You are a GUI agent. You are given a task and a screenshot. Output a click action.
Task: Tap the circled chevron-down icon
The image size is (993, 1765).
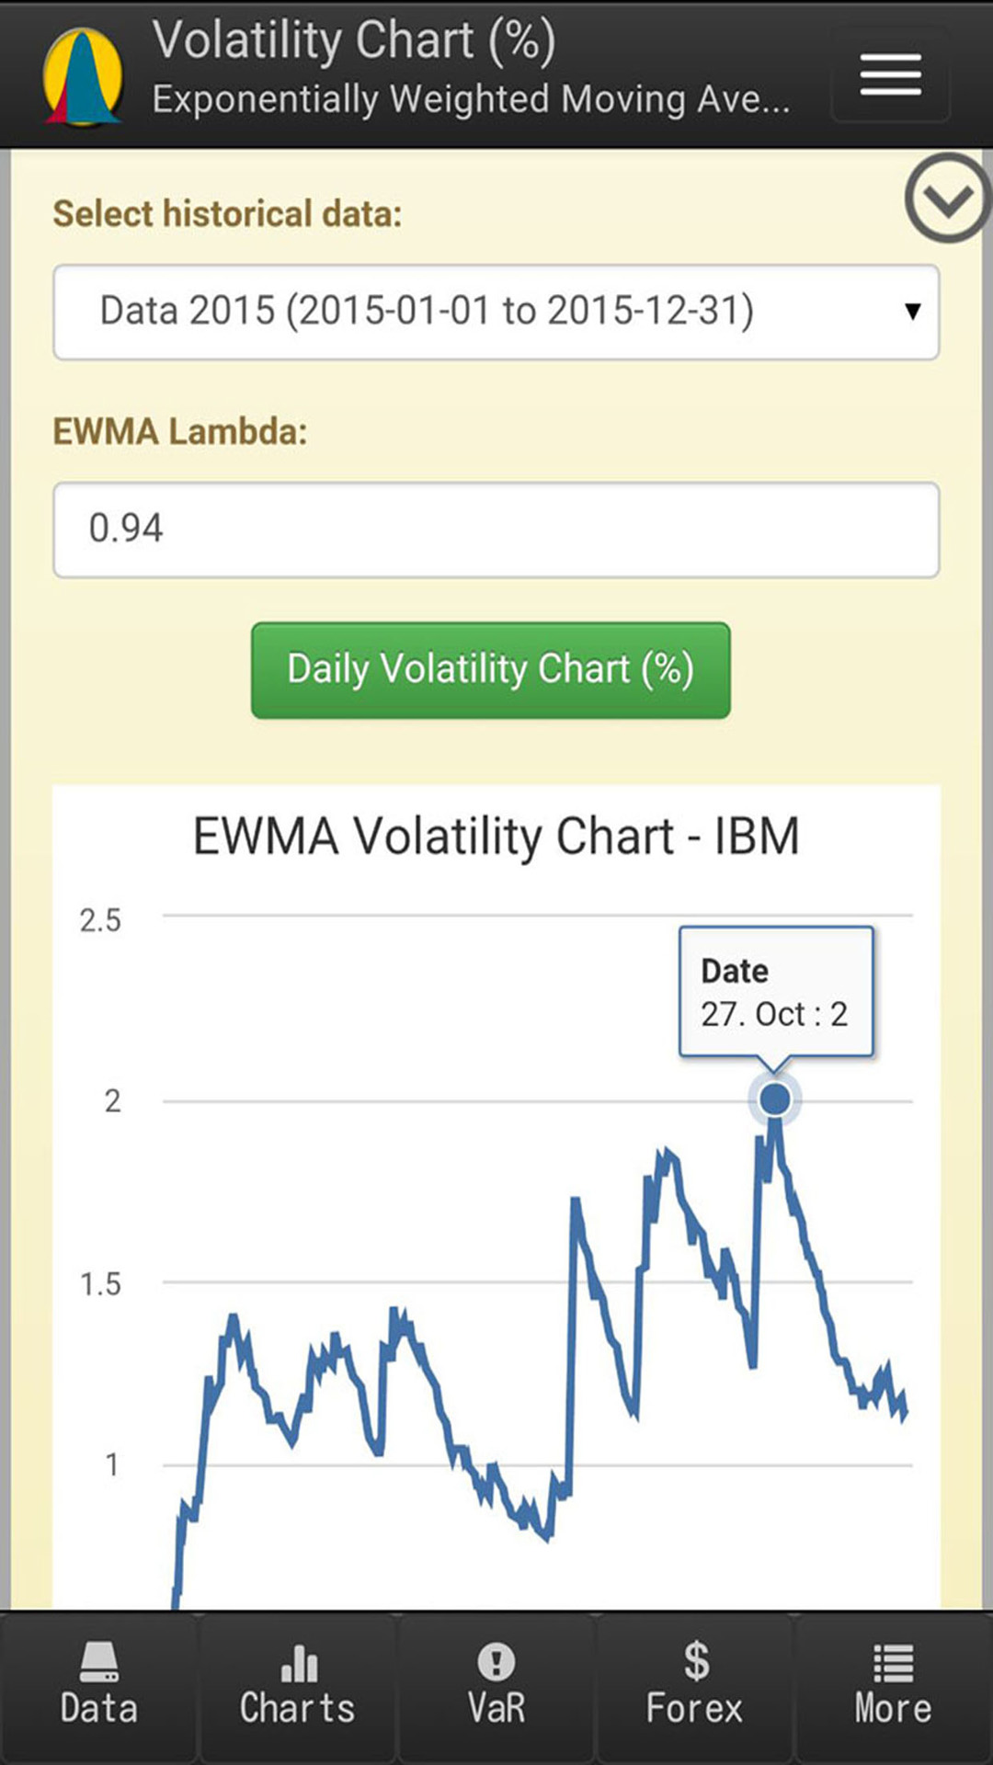946,199
